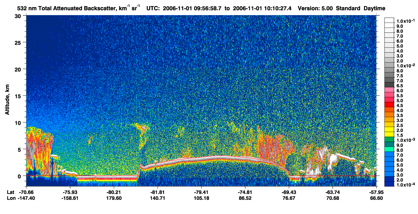Click longitude value '-158.61'
The image size is (418, 214).
coord(70,198)
